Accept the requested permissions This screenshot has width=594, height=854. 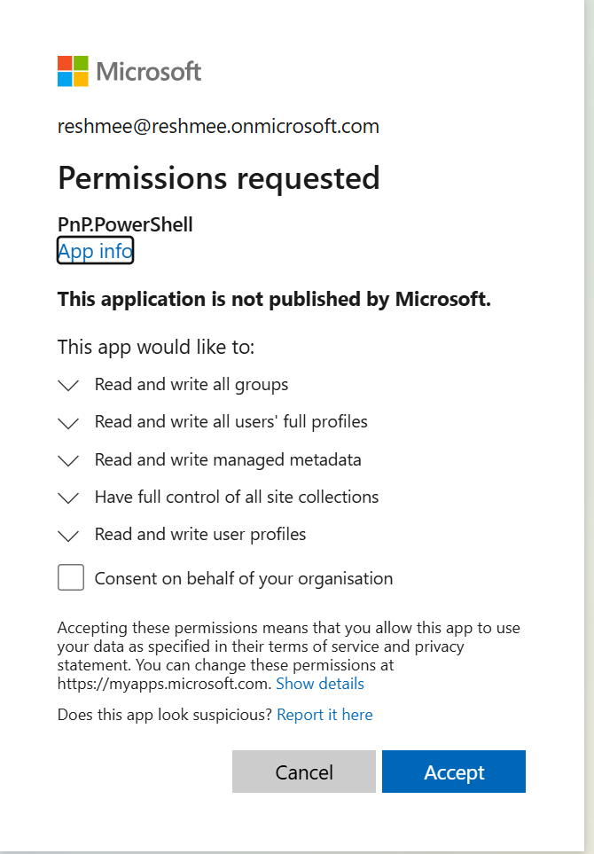(454, 772)
